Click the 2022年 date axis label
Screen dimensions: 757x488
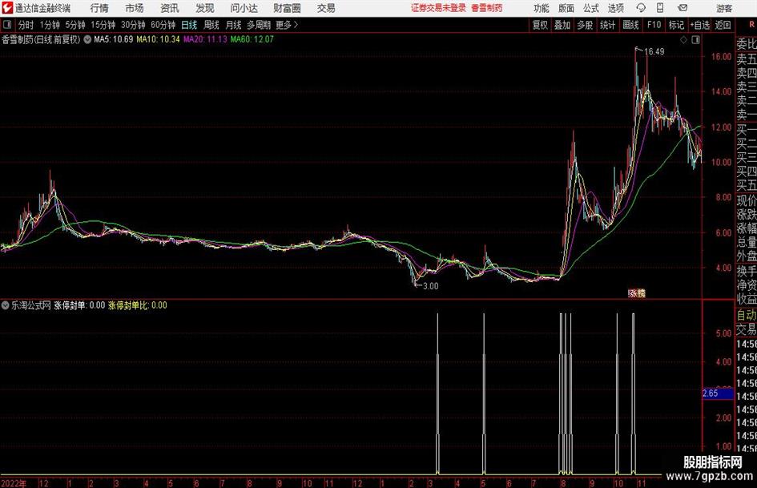[x=14, y=483]
